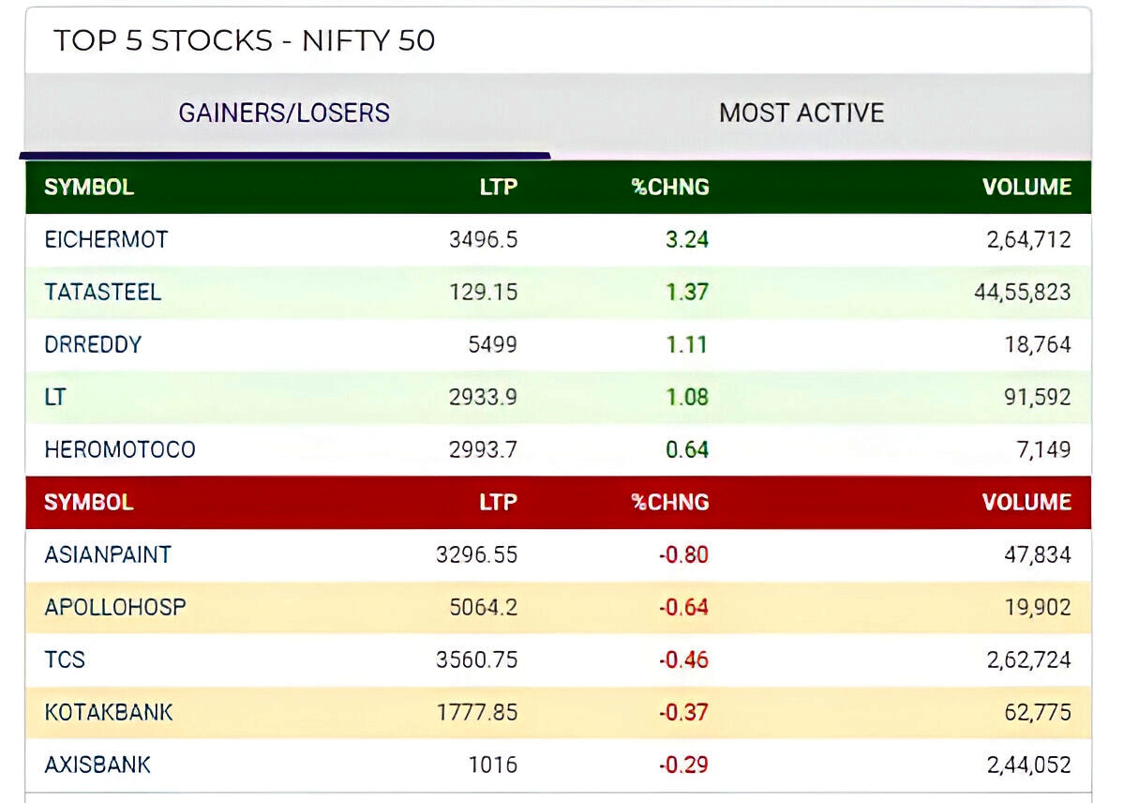
Task: Open AXISBANK stock details
Action: pyautogui.click(x=97, y=765)
